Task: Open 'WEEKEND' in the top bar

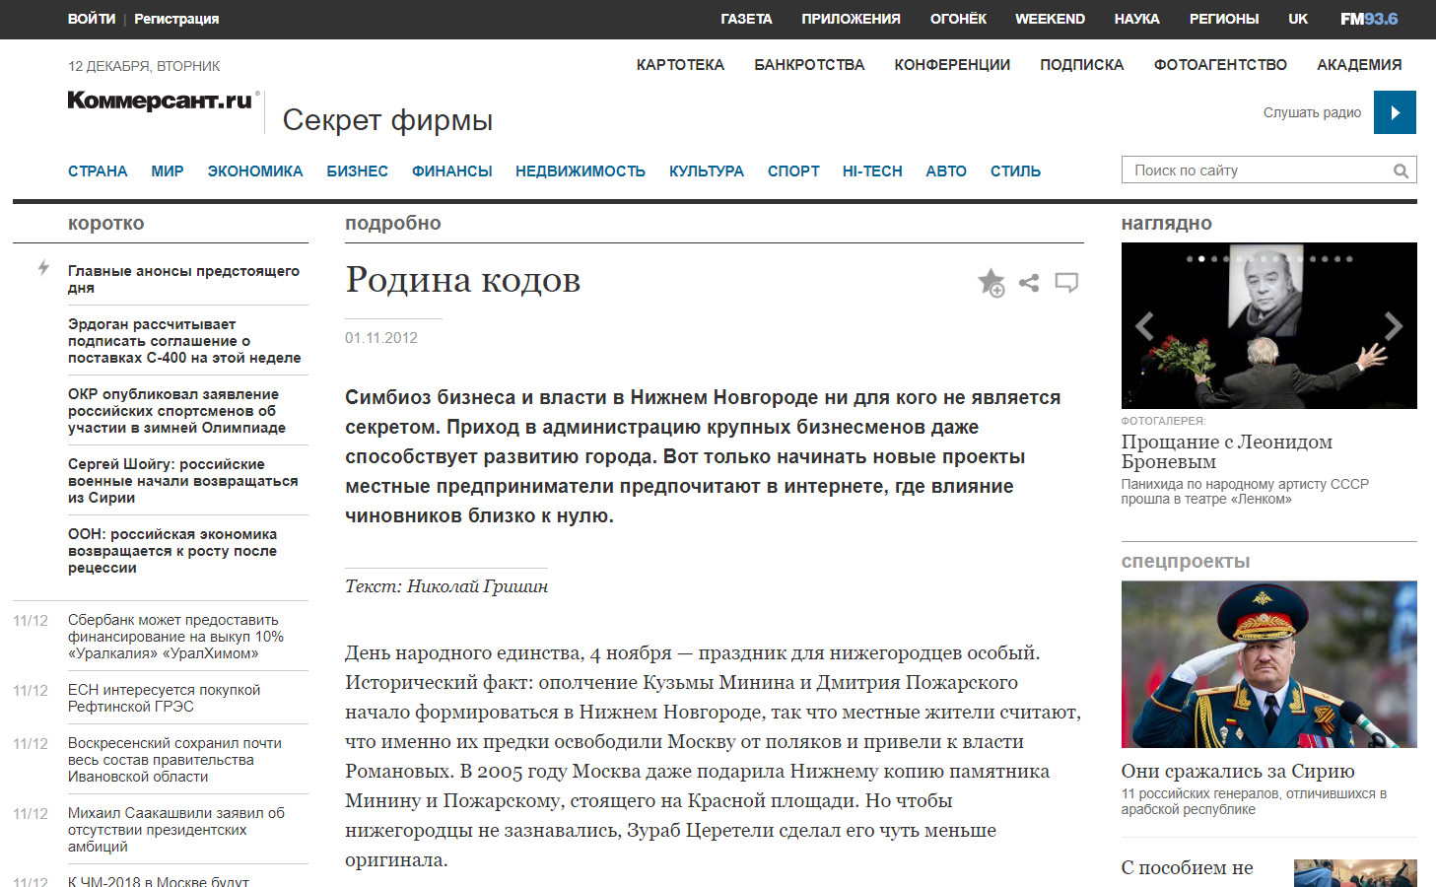Action: (1050, 19)
